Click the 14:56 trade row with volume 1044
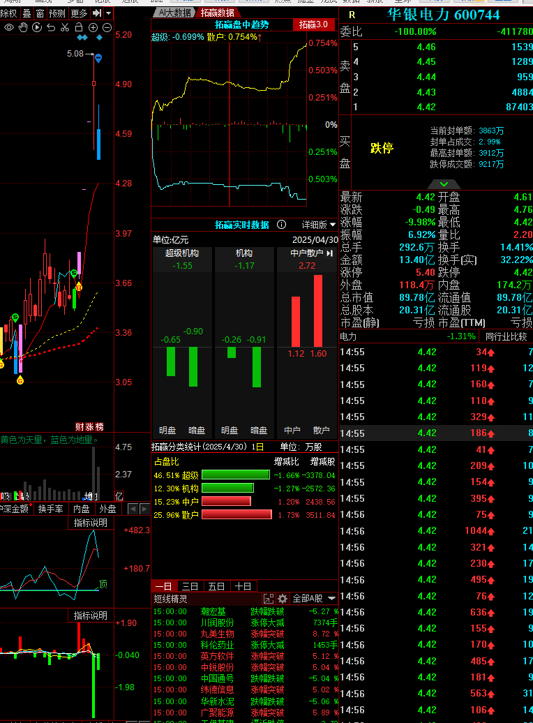The image size is (533, 723). pos(436,530)
